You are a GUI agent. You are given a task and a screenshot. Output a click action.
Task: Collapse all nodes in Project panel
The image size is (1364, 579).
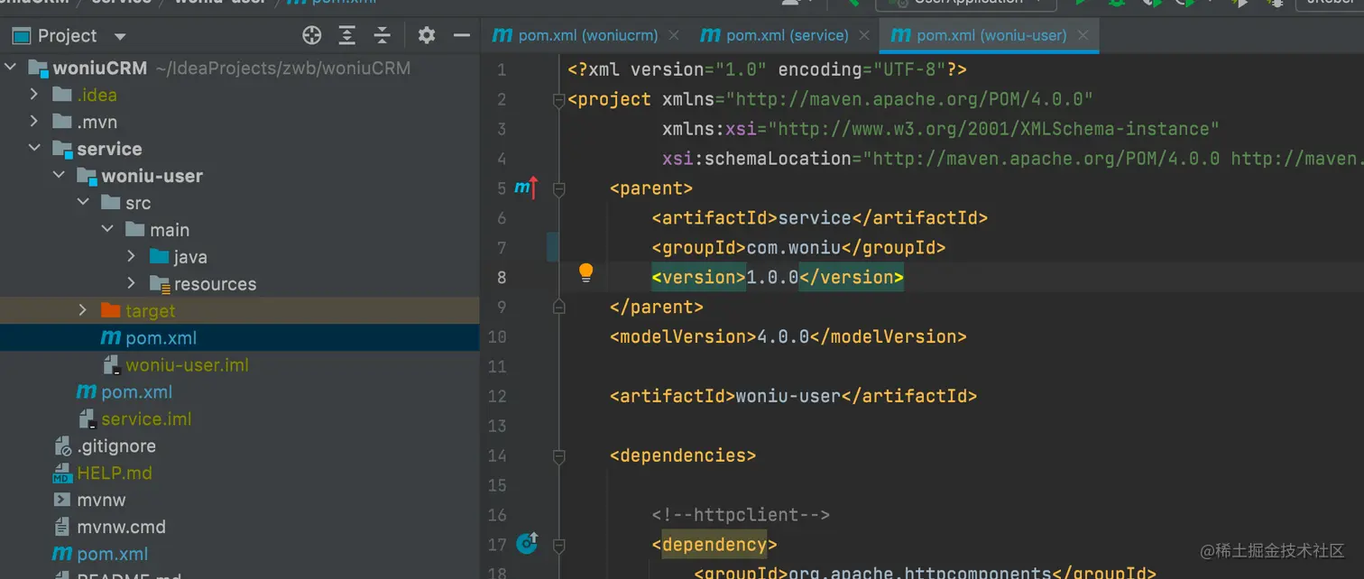click(x=382, y=35)
